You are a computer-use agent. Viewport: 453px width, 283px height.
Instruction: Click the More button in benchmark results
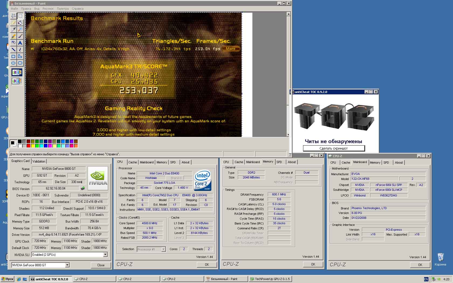coord(231,49)
